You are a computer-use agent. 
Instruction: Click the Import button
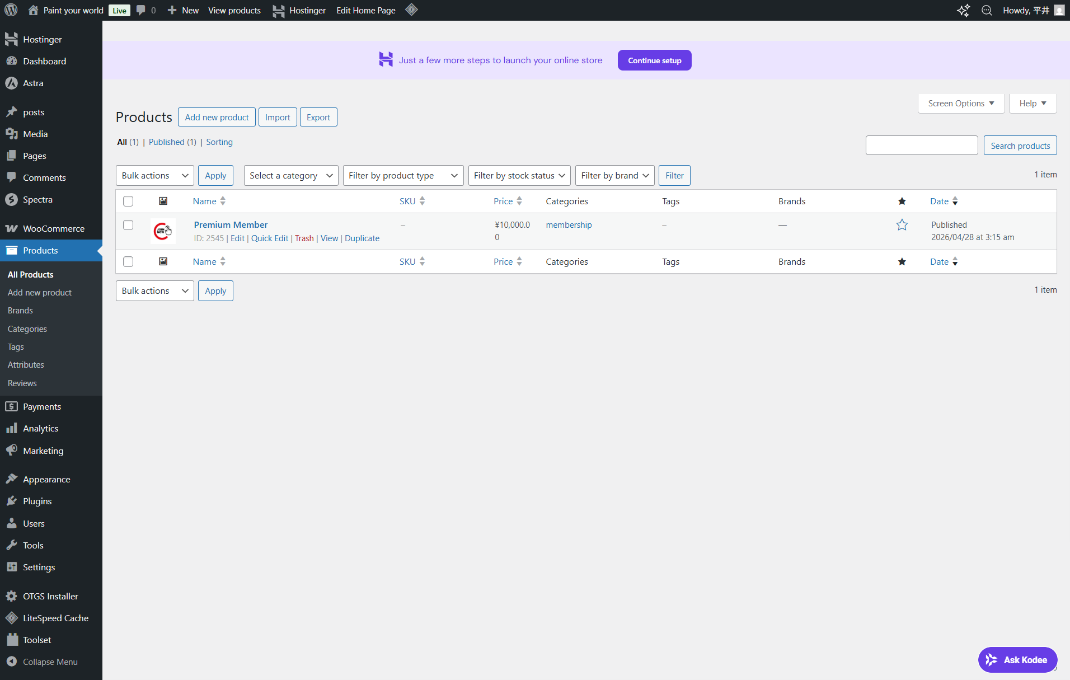click(278, 117)
